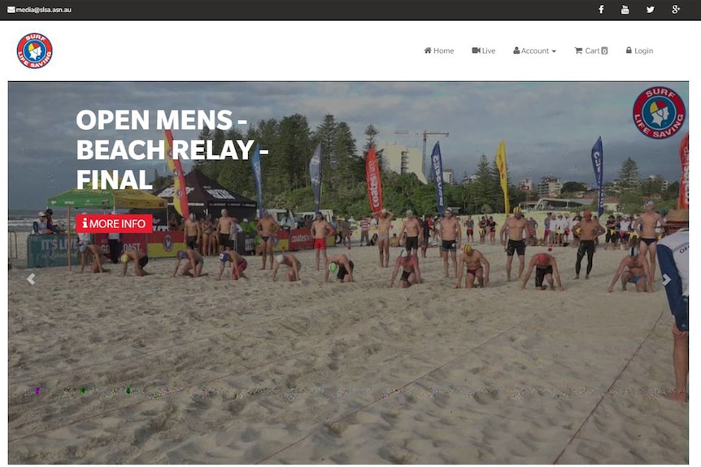This screenshot has height=467, width=701.
Task: Click the Cart item count badge
Action: tap(604, 51)
